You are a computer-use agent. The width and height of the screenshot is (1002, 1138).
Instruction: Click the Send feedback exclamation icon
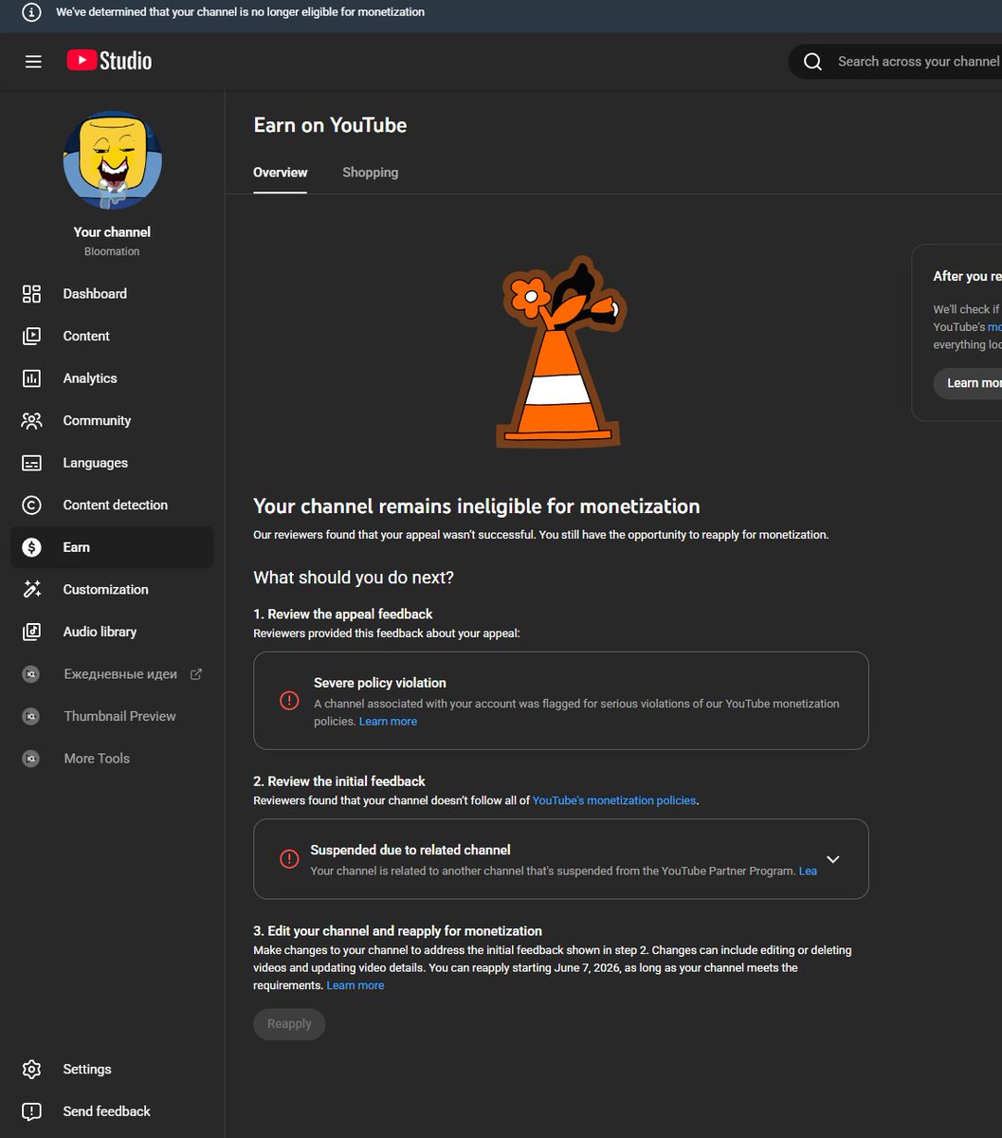(x=31, y=1111)
